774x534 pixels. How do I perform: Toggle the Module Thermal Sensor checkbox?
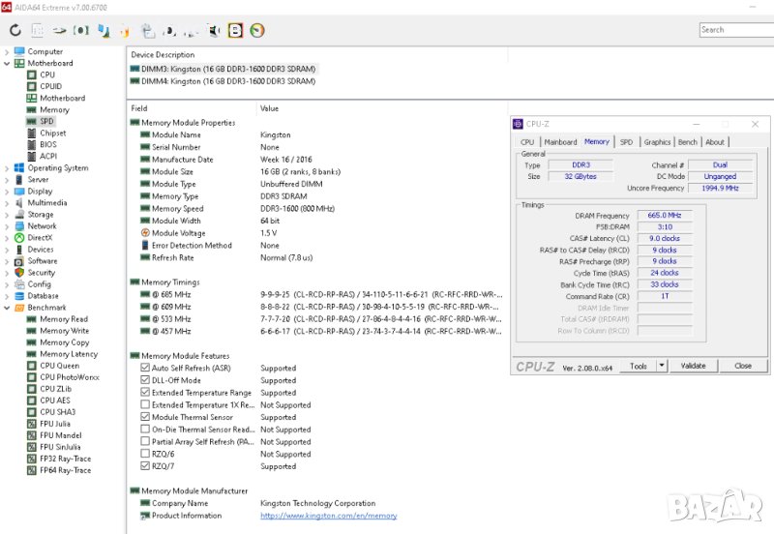point(145,418)
